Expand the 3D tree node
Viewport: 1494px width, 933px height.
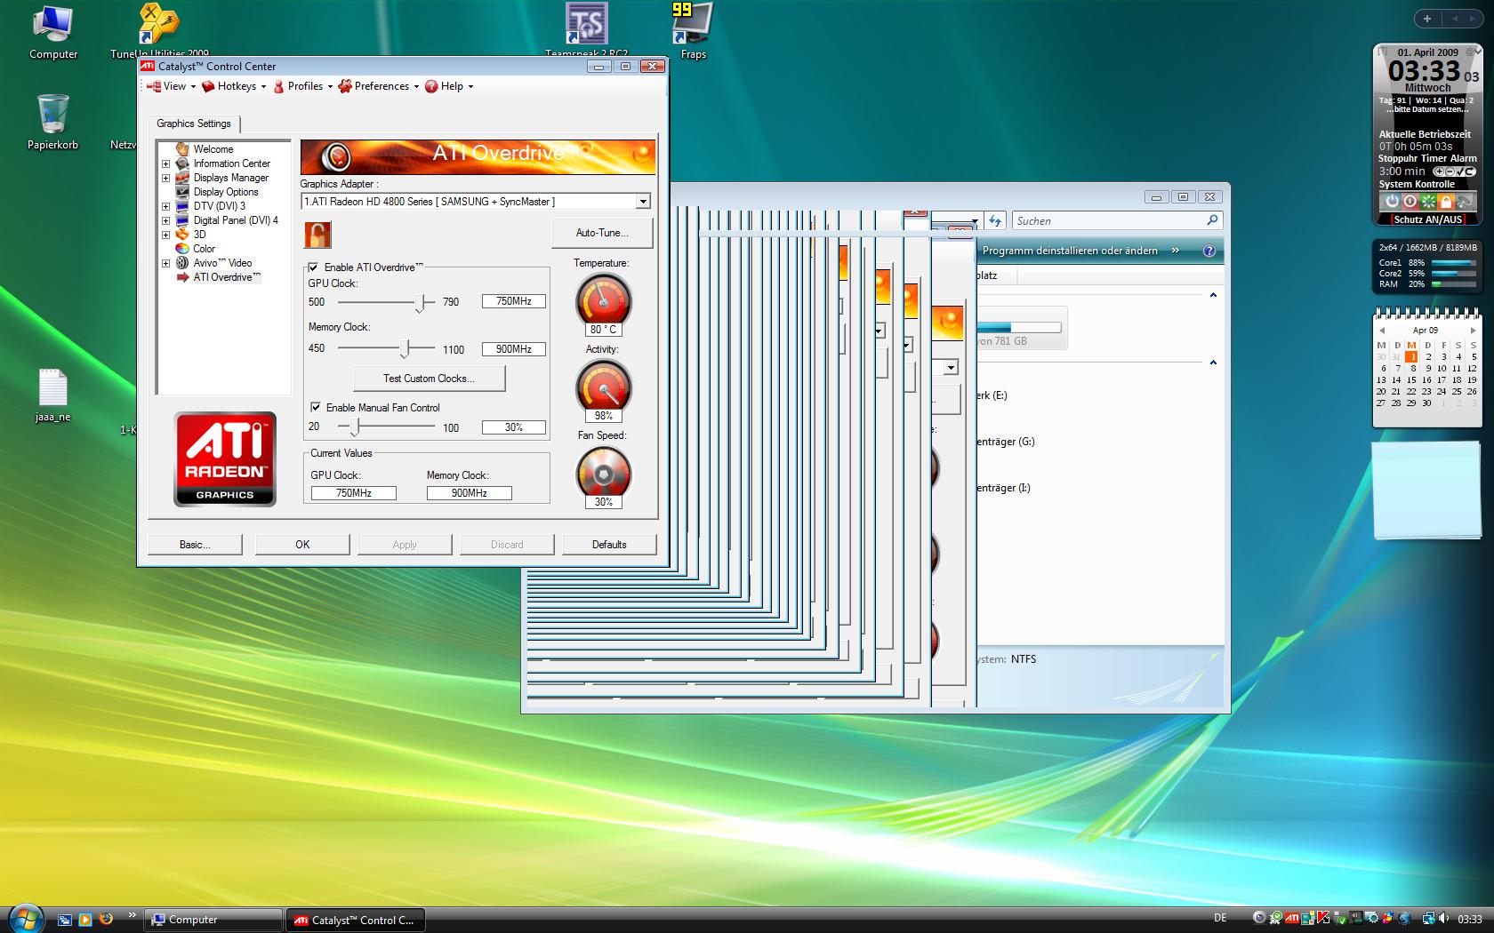coord(165,235)
